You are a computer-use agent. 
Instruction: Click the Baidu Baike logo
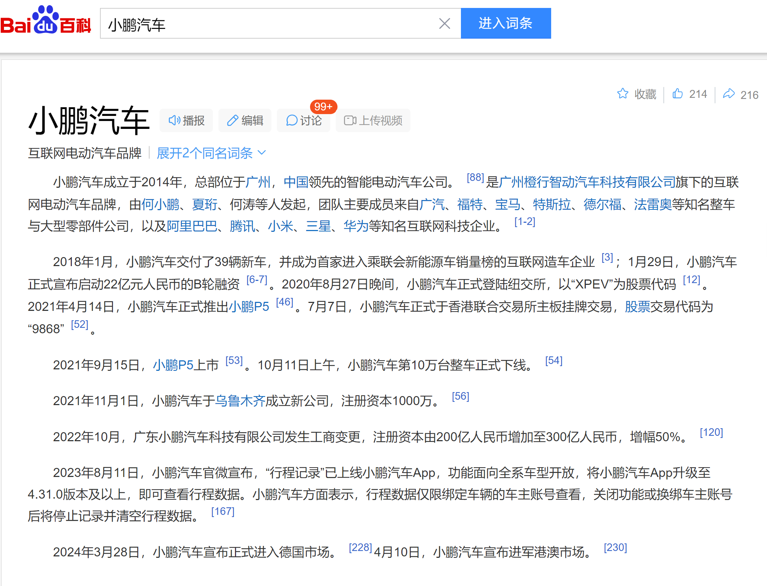coord(45,21)
